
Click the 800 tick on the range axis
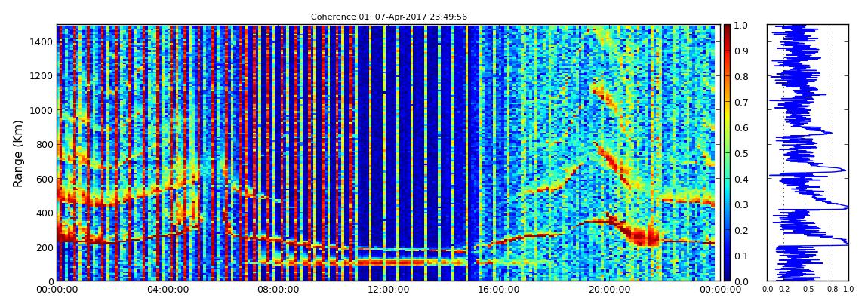pyautogui.click(x=44, y=144)
